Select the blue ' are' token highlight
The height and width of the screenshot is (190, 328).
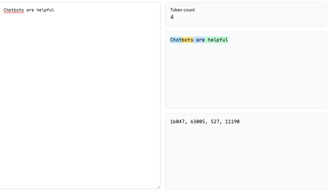coord(199,40)
